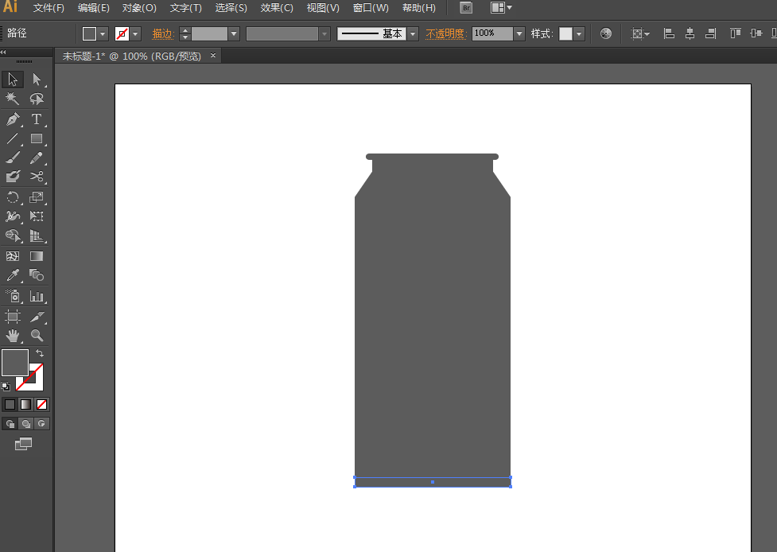This screenshot has width=777, height=552.
Task: Select the Magic Wand tool
Action: coord(13,99)
